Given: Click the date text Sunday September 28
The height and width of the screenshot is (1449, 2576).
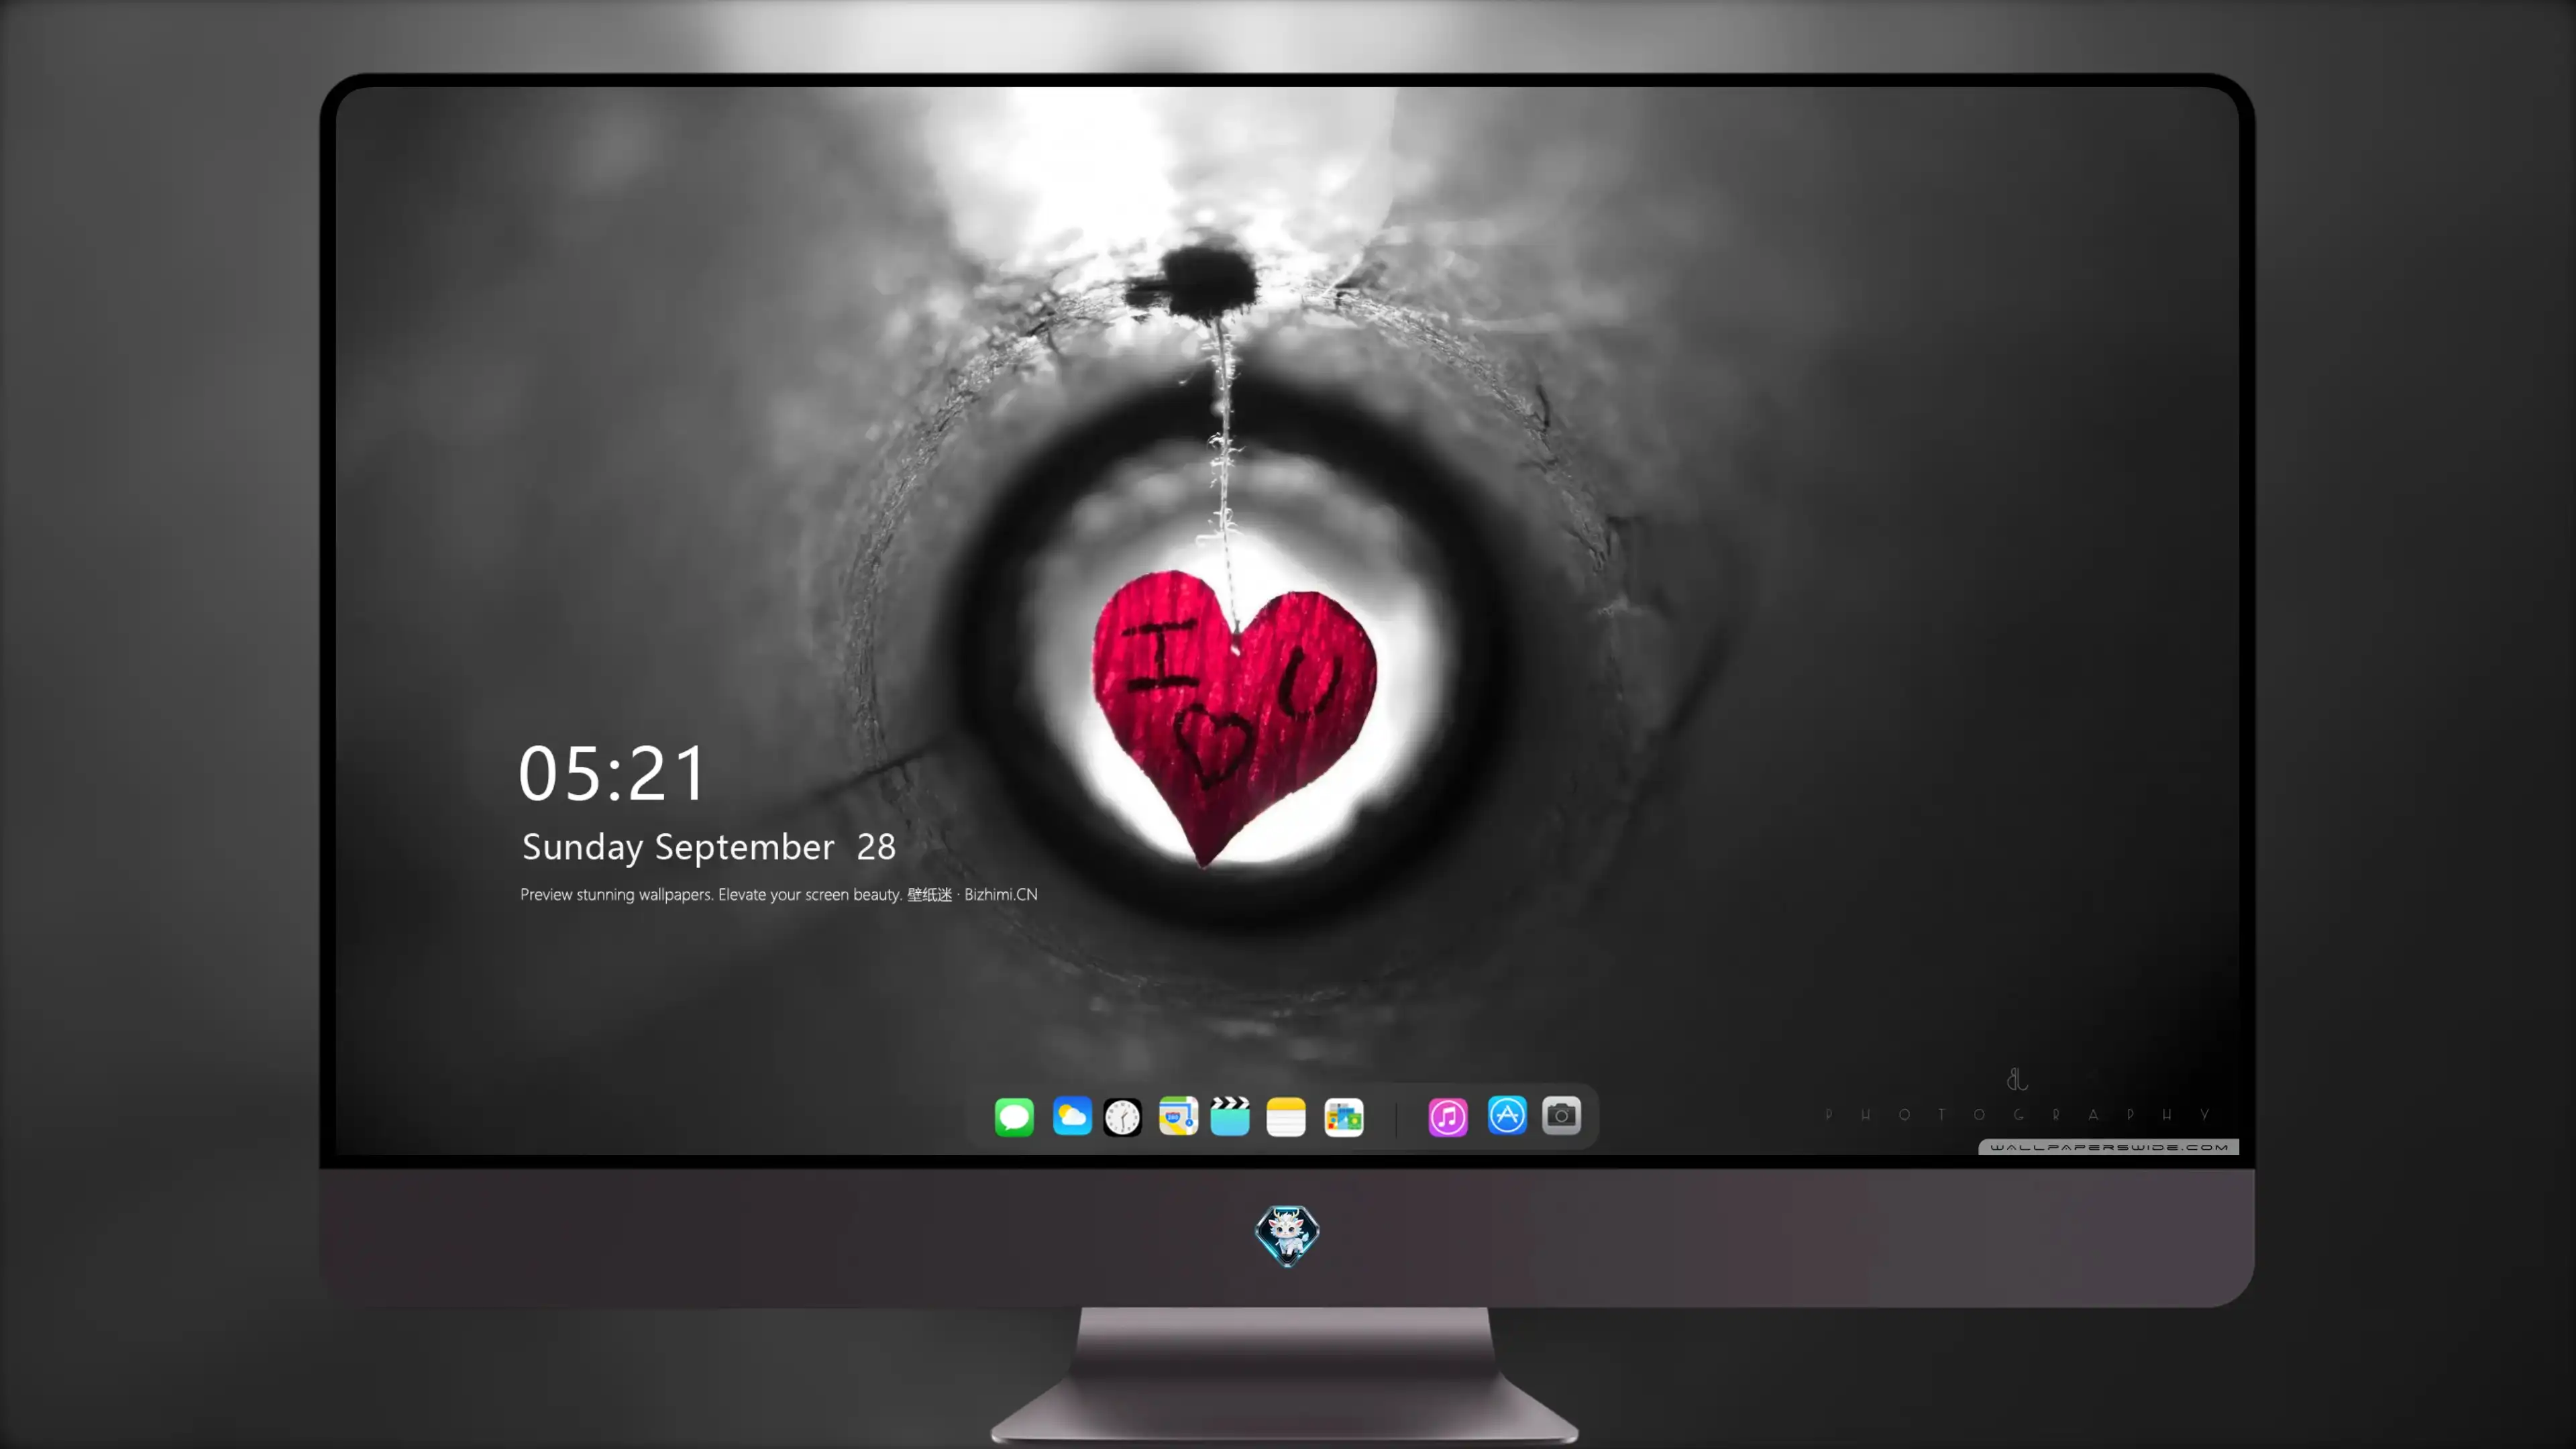Looking at the screenshot, I should tap(708, 847).
